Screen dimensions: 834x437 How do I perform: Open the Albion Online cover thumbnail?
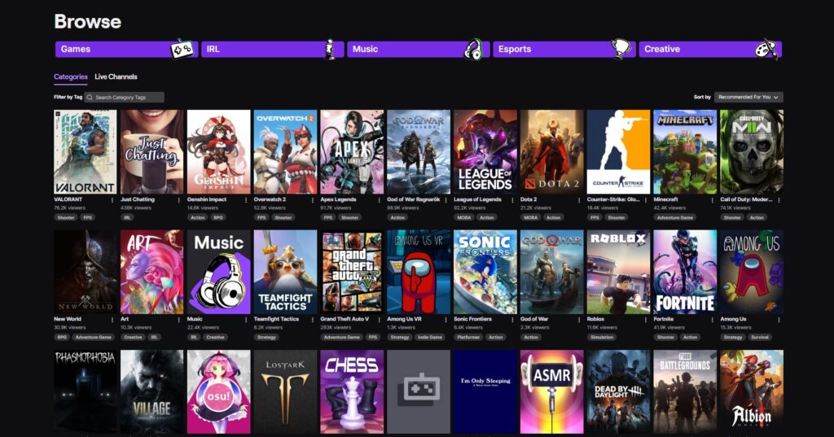pos(752,391)
